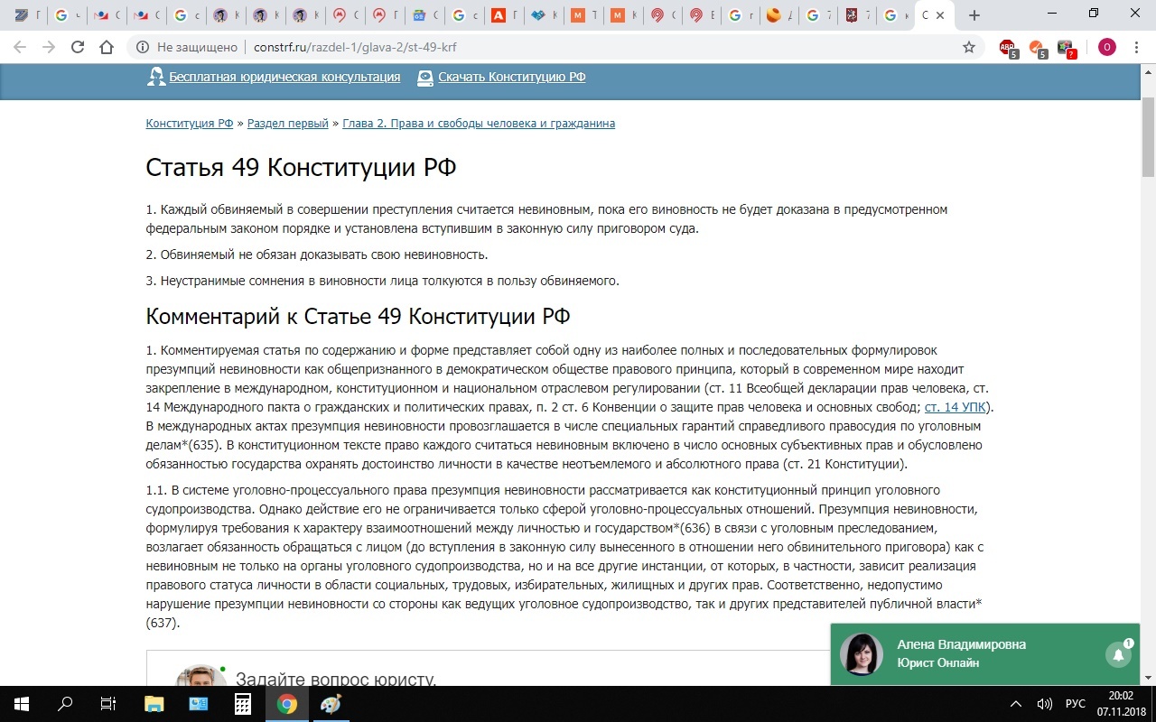Click the taskbar search magnifier icon

(x=65, y=704)
